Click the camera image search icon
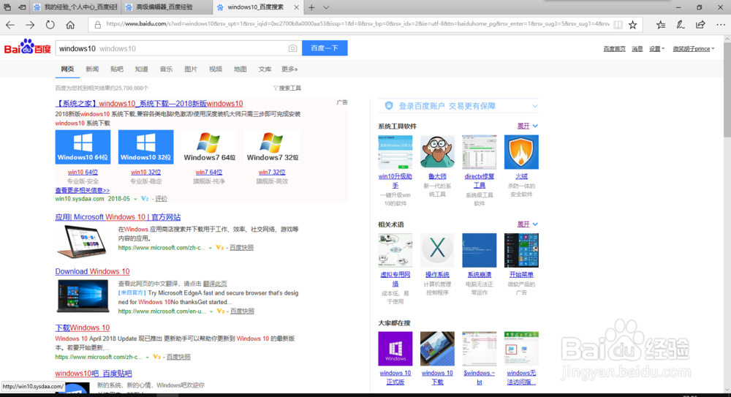The image size is (731, 397). 292,48
